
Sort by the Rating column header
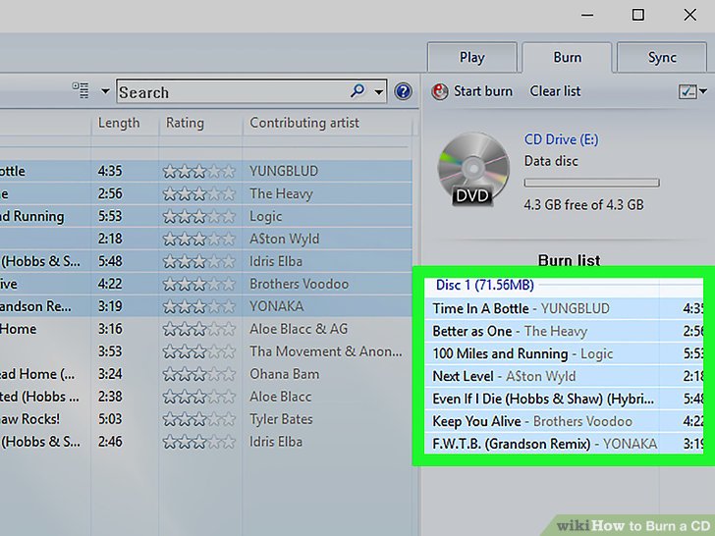185,123
